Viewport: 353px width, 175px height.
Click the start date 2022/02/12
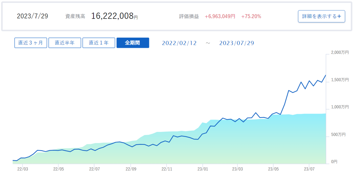point(179,43)
